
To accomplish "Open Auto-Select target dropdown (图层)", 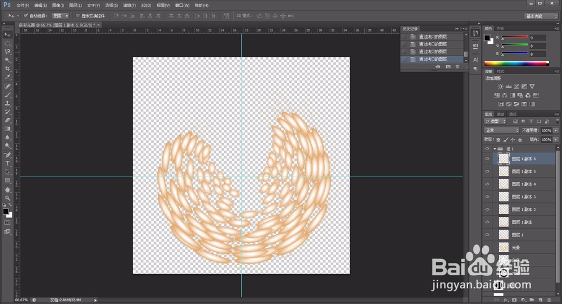I will coord(60,16).
